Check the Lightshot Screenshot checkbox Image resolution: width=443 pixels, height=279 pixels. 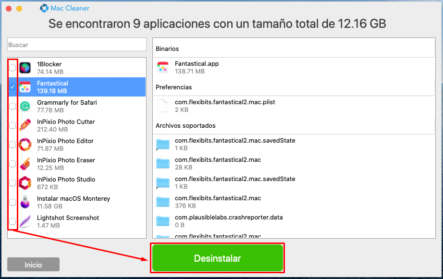pyautogui.click(x=12, y=221)
